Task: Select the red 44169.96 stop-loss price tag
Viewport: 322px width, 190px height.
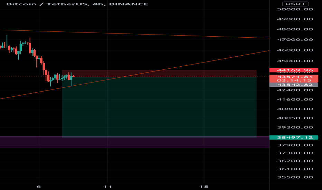Action: tap(294, 70)
